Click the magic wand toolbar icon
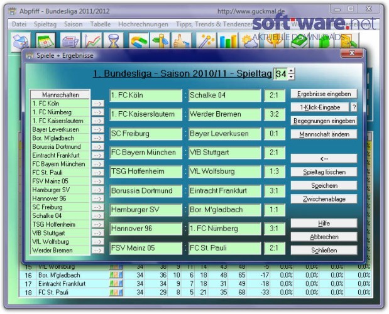This screenshot has width=389, height=314. pos(206,41)
